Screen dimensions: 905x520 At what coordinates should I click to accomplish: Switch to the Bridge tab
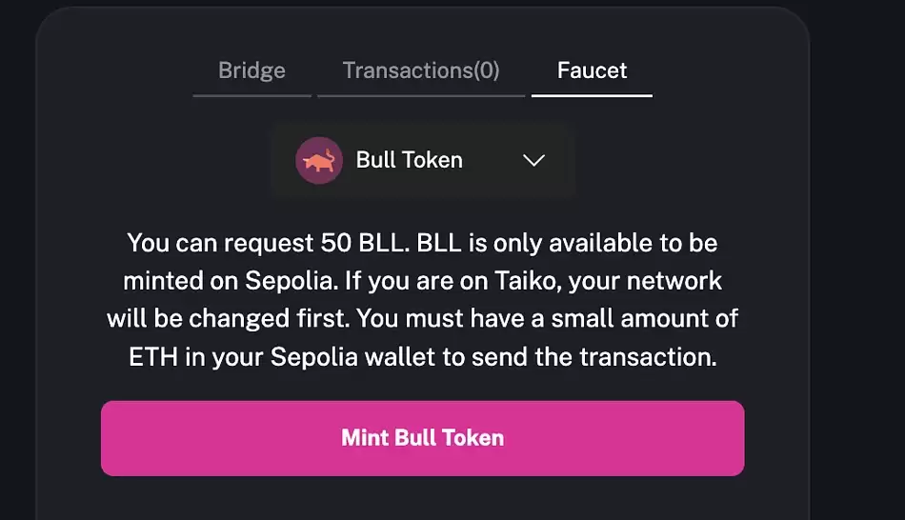251,70
